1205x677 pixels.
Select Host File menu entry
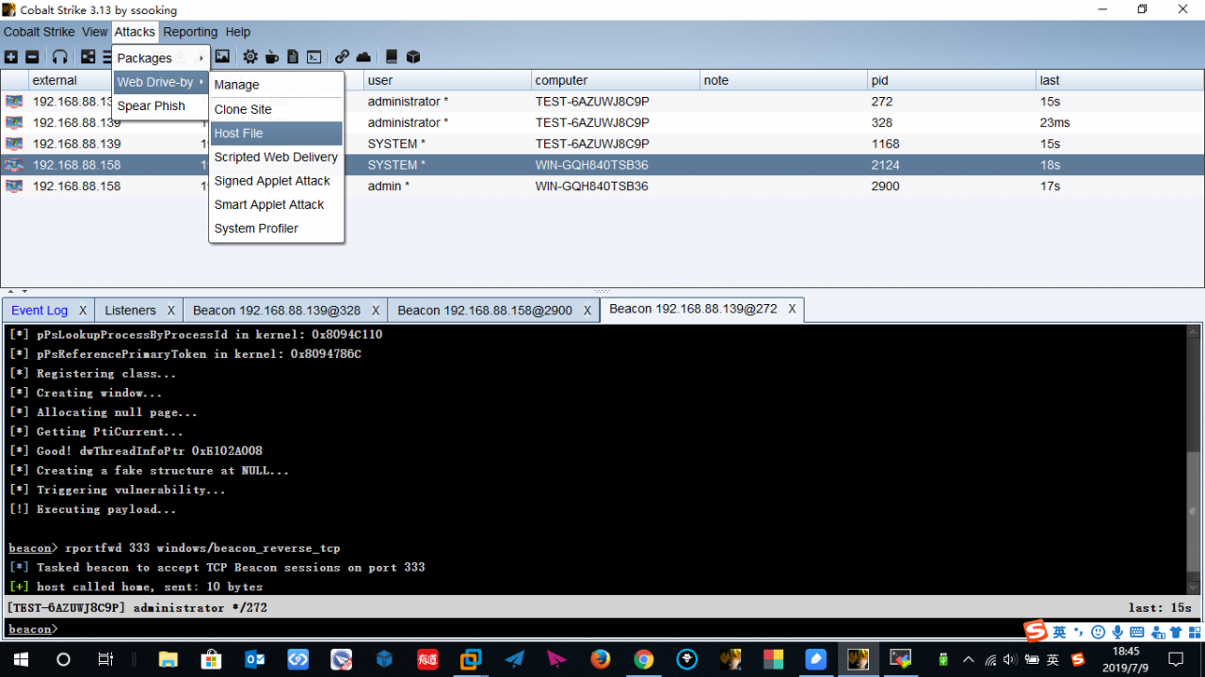click(276, 134)
